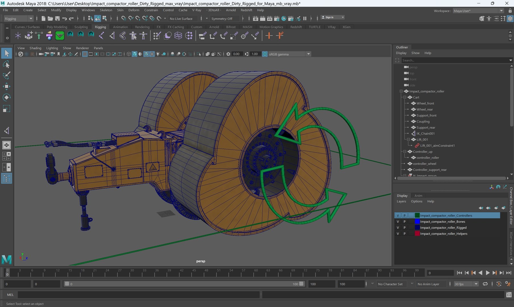
Task: Open the viewport Shading menu
Action: 35,48
